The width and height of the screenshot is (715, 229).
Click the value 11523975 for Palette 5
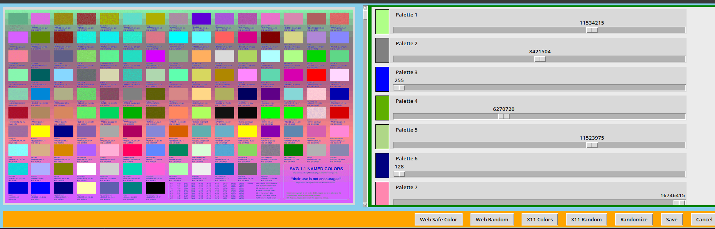592,138
